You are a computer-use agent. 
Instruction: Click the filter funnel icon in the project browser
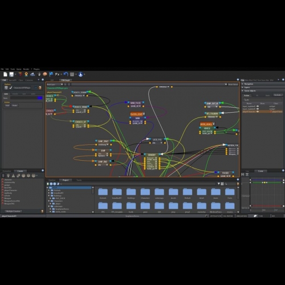point(219,184)
